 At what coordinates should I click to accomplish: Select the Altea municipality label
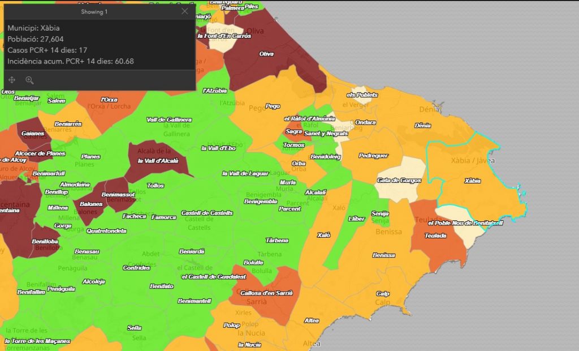point(312,320)
